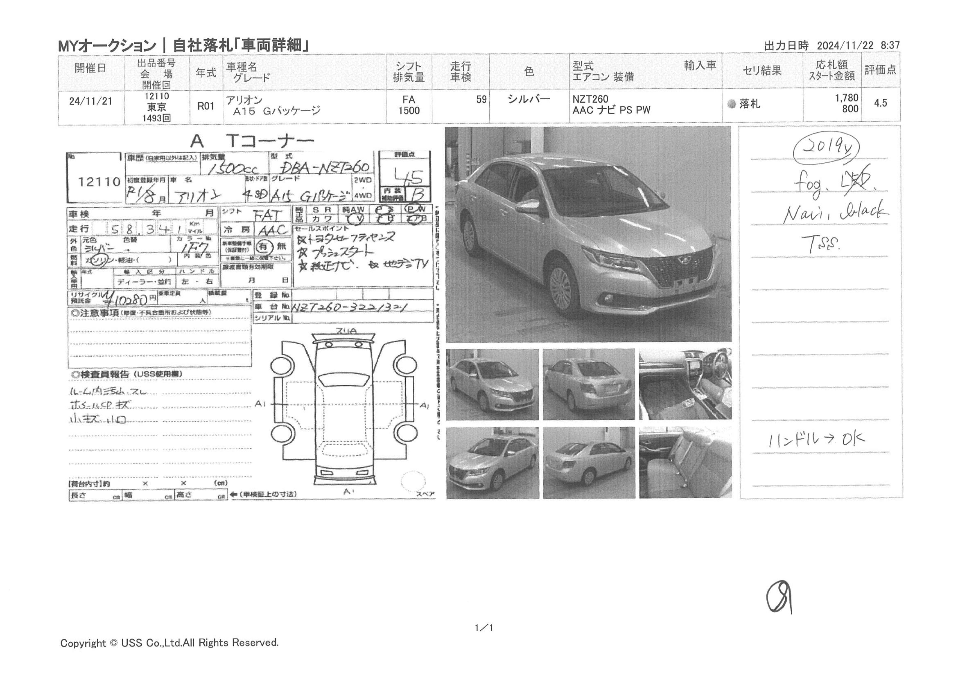Open the top-middle rear-quarter view thumbnail
This screenshot has width=958, height=677.
589,384
